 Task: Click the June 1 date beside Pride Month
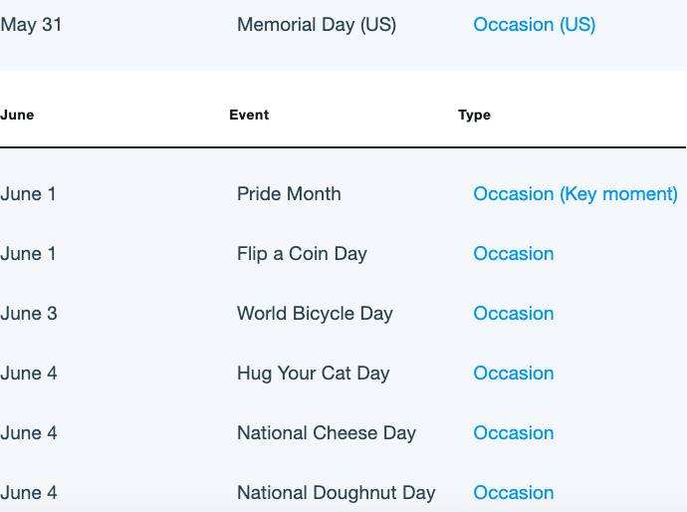28,194
